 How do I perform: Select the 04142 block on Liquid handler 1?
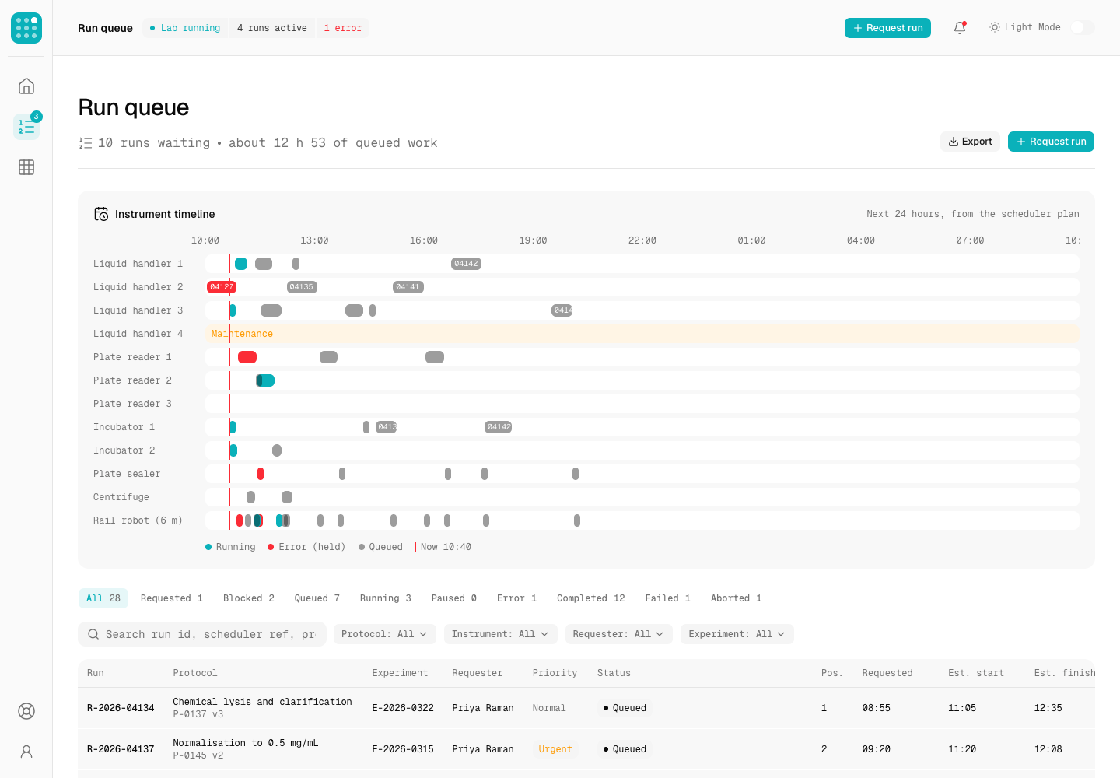466,264
